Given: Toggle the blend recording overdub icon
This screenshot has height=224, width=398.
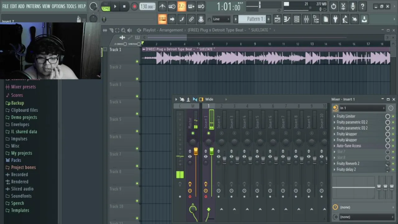Looking at the screenshot, I should (191, 6).
